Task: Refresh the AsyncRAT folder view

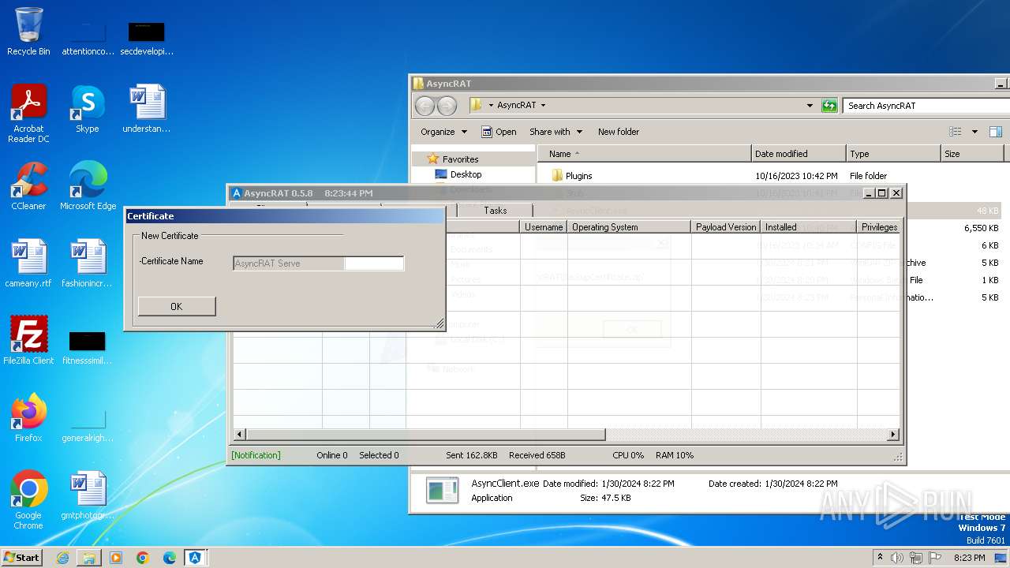Action: click(829, 105)
